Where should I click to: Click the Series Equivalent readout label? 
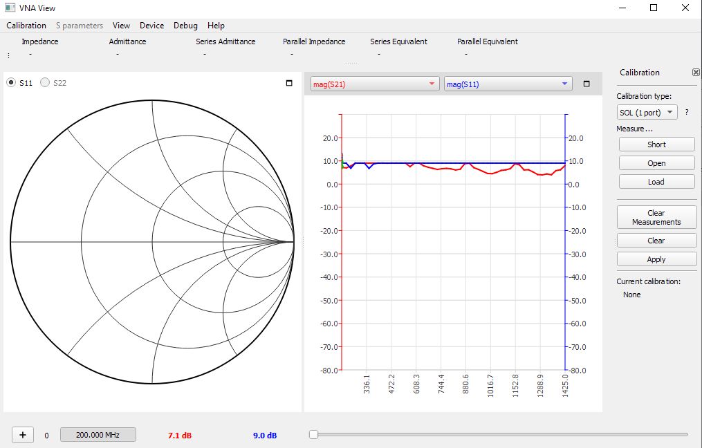(399, 41)
